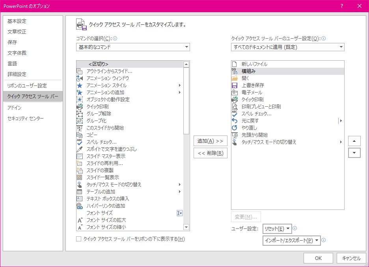
Task: Select the スライドの再利用 icon
Action: point(80,163)
